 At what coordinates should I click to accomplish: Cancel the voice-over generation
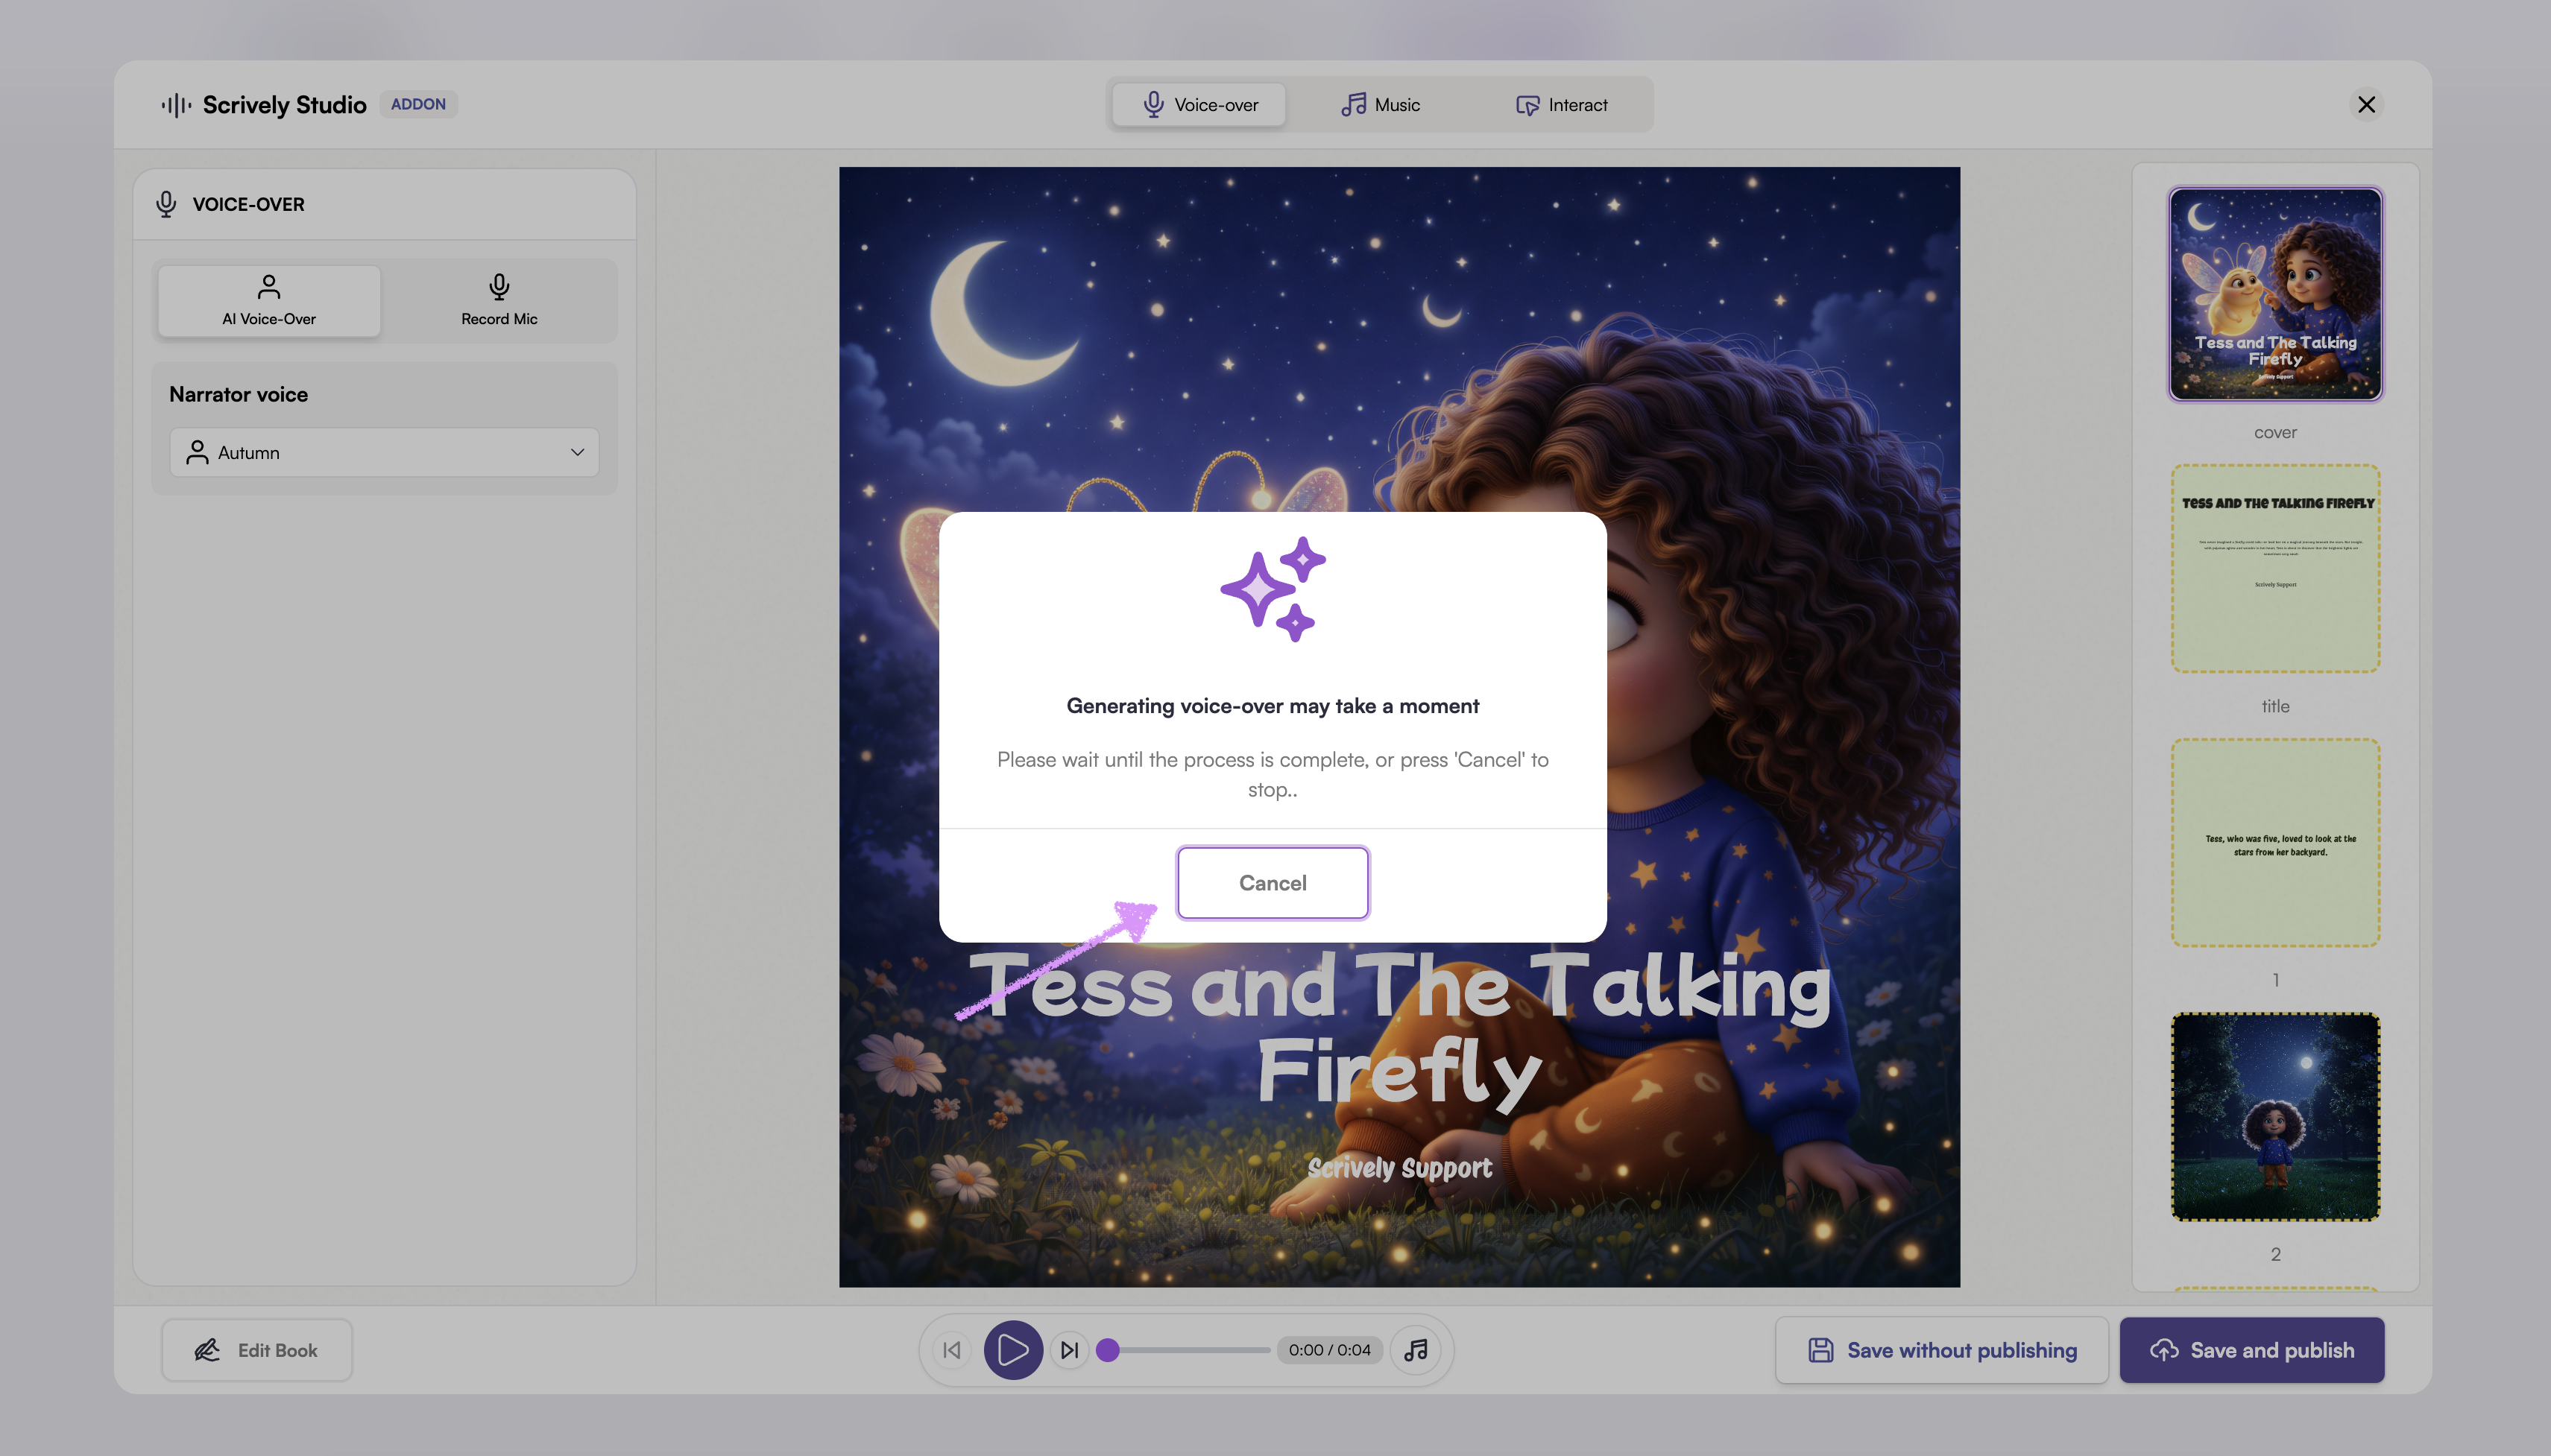(1273, 883)
